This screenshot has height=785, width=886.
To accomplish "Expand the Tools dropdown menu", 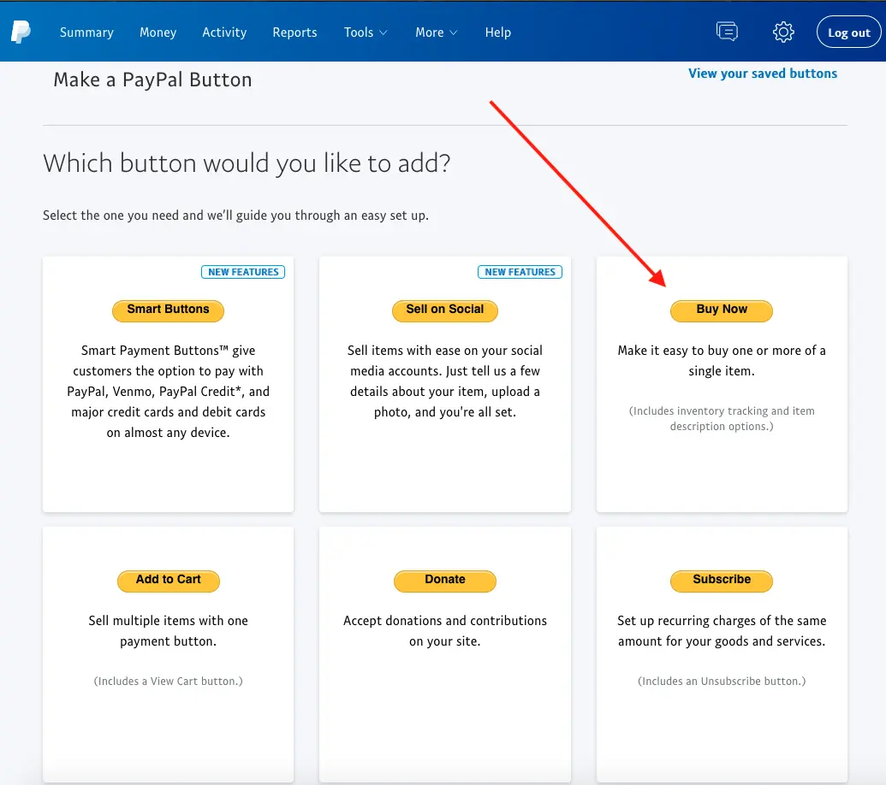I will 365,32.
